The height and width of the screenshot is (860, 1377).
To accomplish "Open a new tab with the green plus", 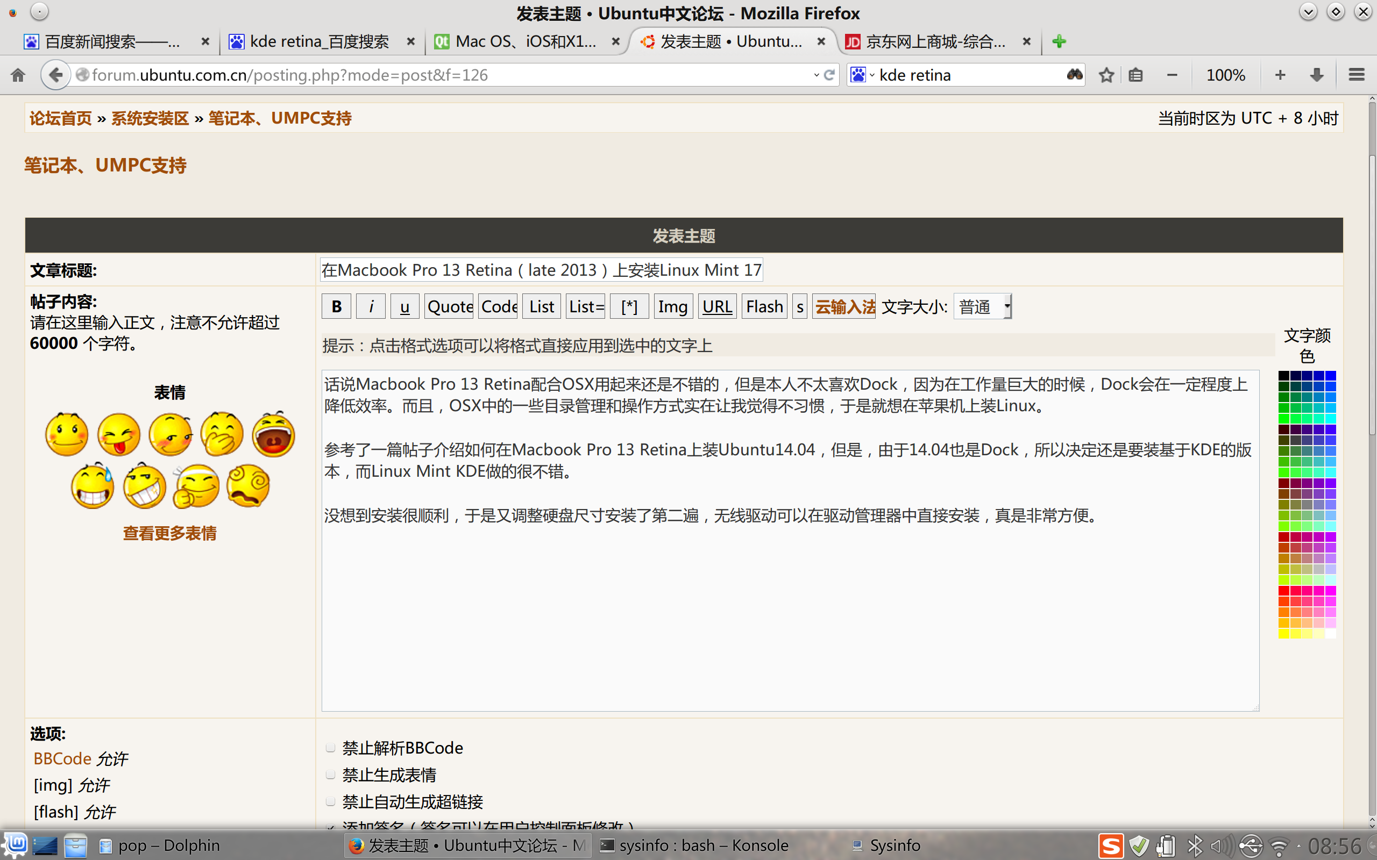I will coord(1059,41).
